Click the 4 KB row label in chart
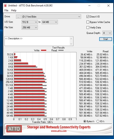 [11, 64]
